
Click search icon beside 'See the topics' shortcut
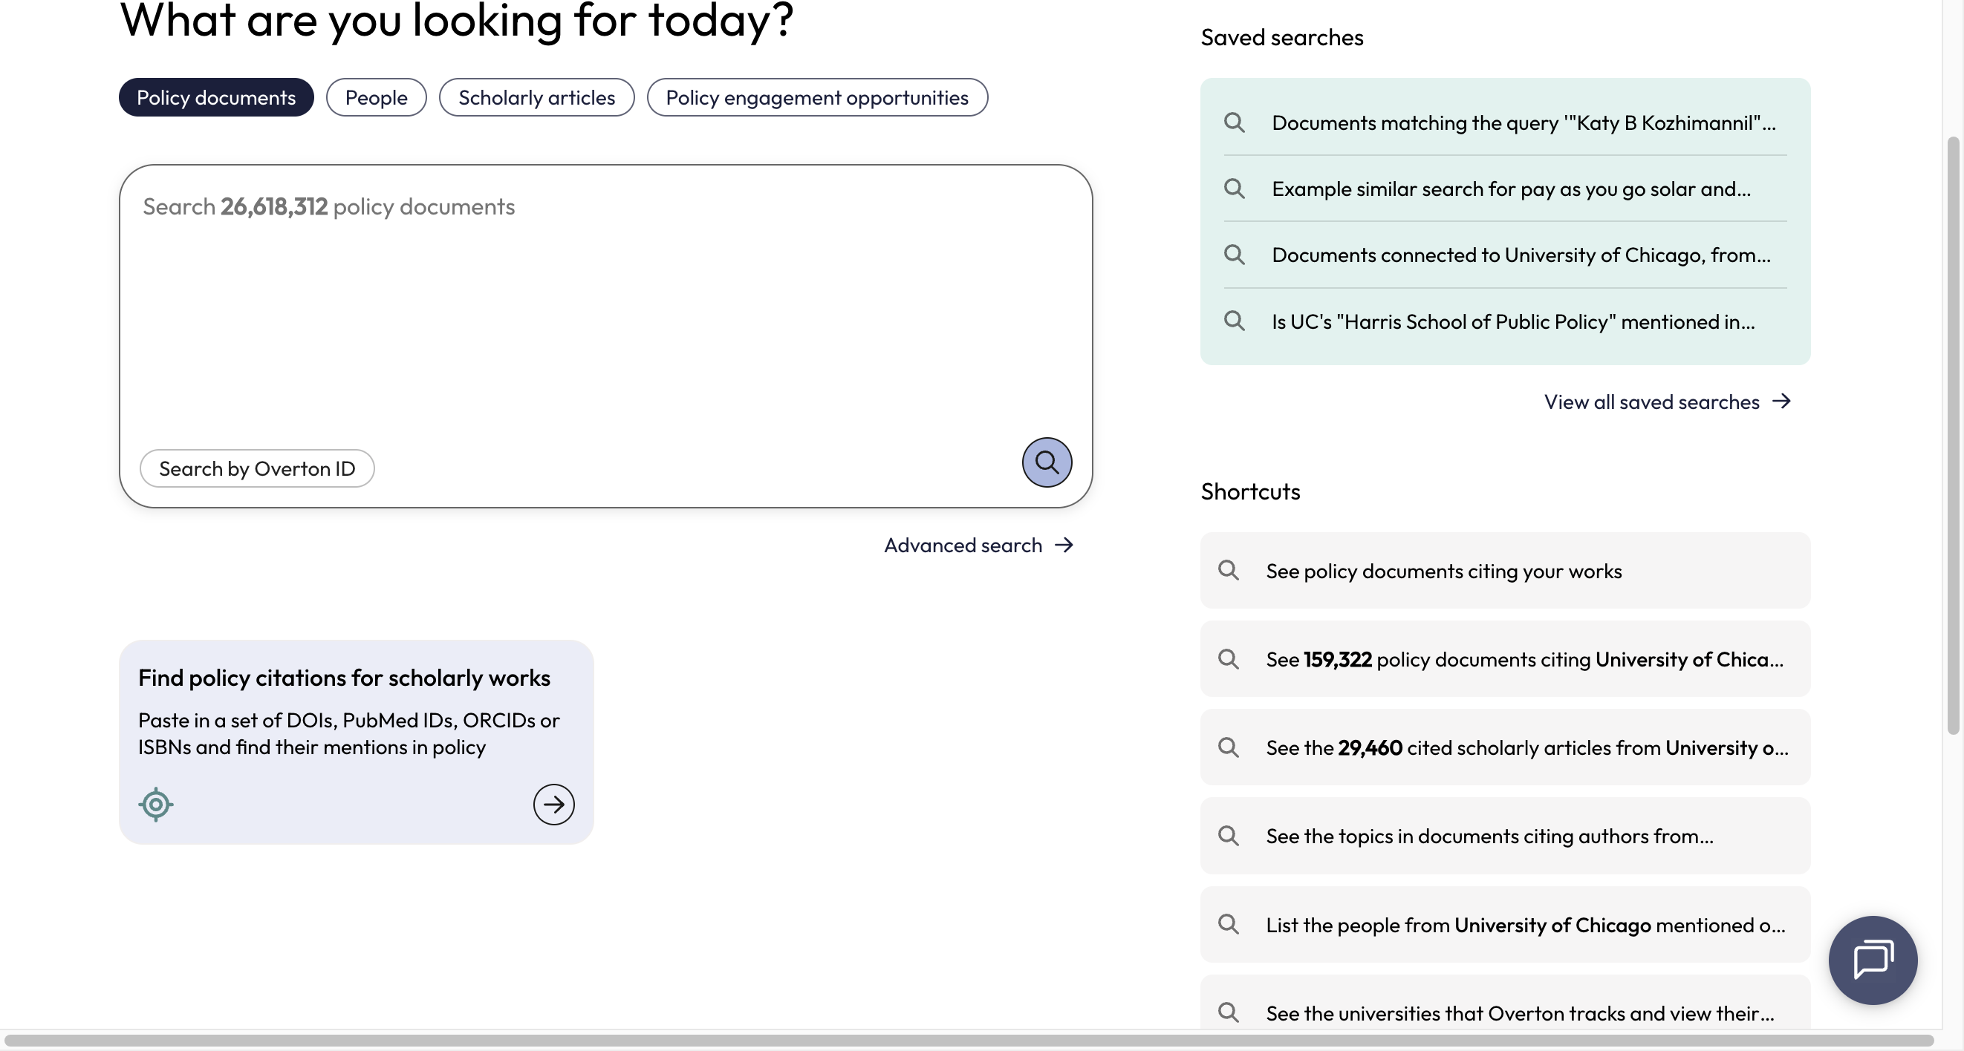tap(1229, 836)
